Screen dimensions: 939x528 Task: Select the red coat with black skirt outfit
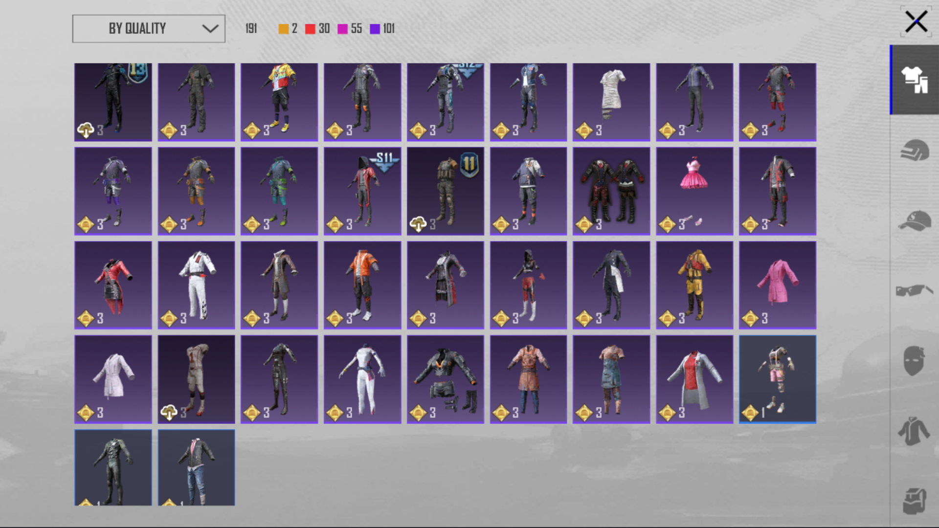point(113,285)
